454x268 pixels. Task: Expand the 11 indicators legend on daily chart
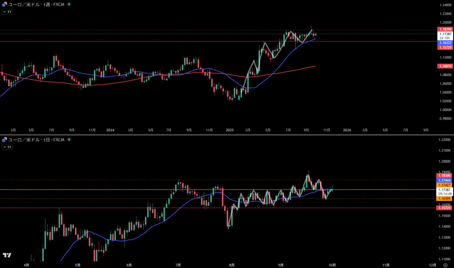click(x=7, y=147)
